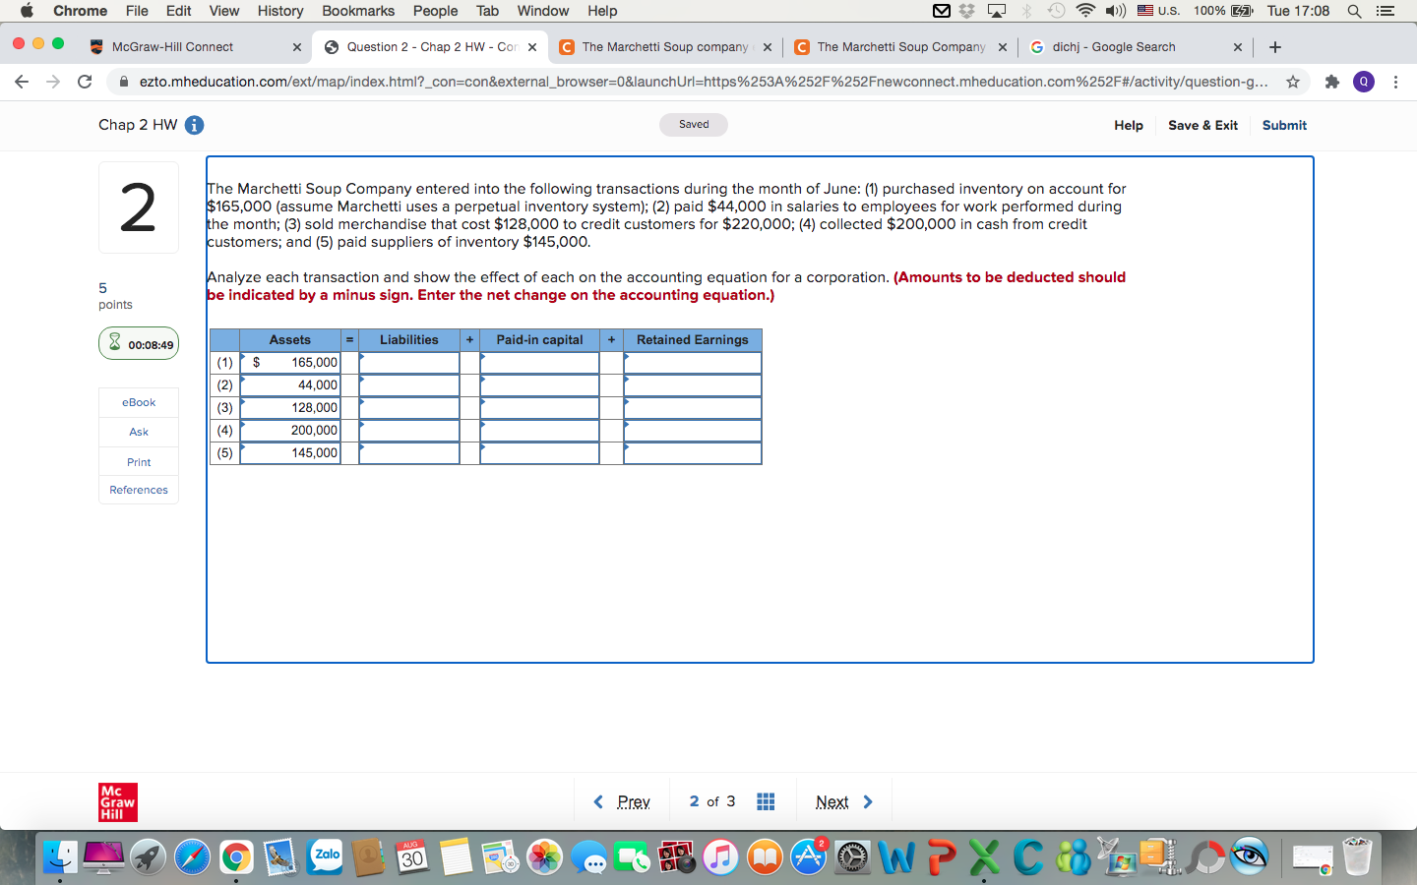The width and height of the screenshot is (1417, 885).
Task: Open the eBook from the sidebar
Action: [138, 402]
